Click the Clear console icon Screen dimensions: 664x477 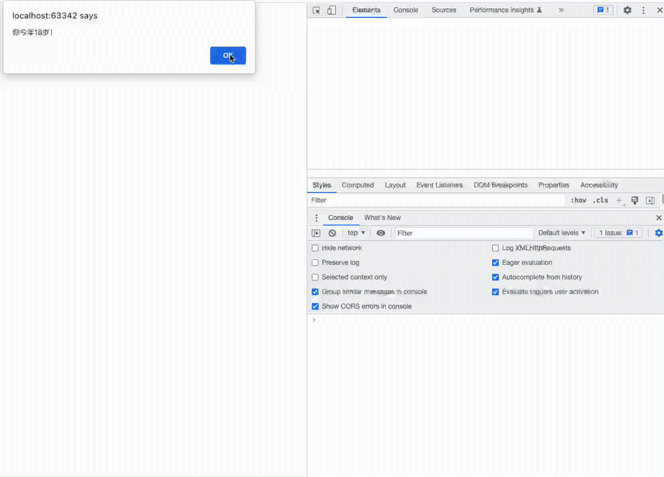point(332,232)
